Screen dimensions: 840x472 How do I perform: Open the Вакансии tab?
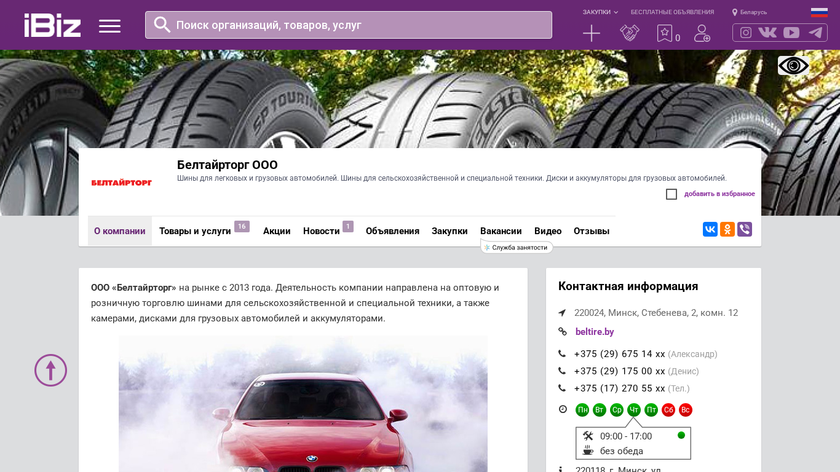(501, 231)
